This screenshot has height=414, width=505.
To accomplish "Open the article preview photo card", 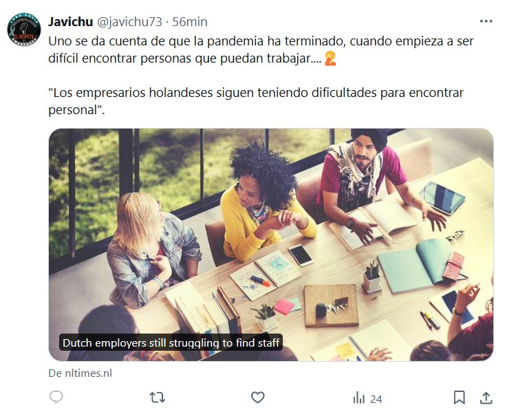I will click(x=271, y=244).
